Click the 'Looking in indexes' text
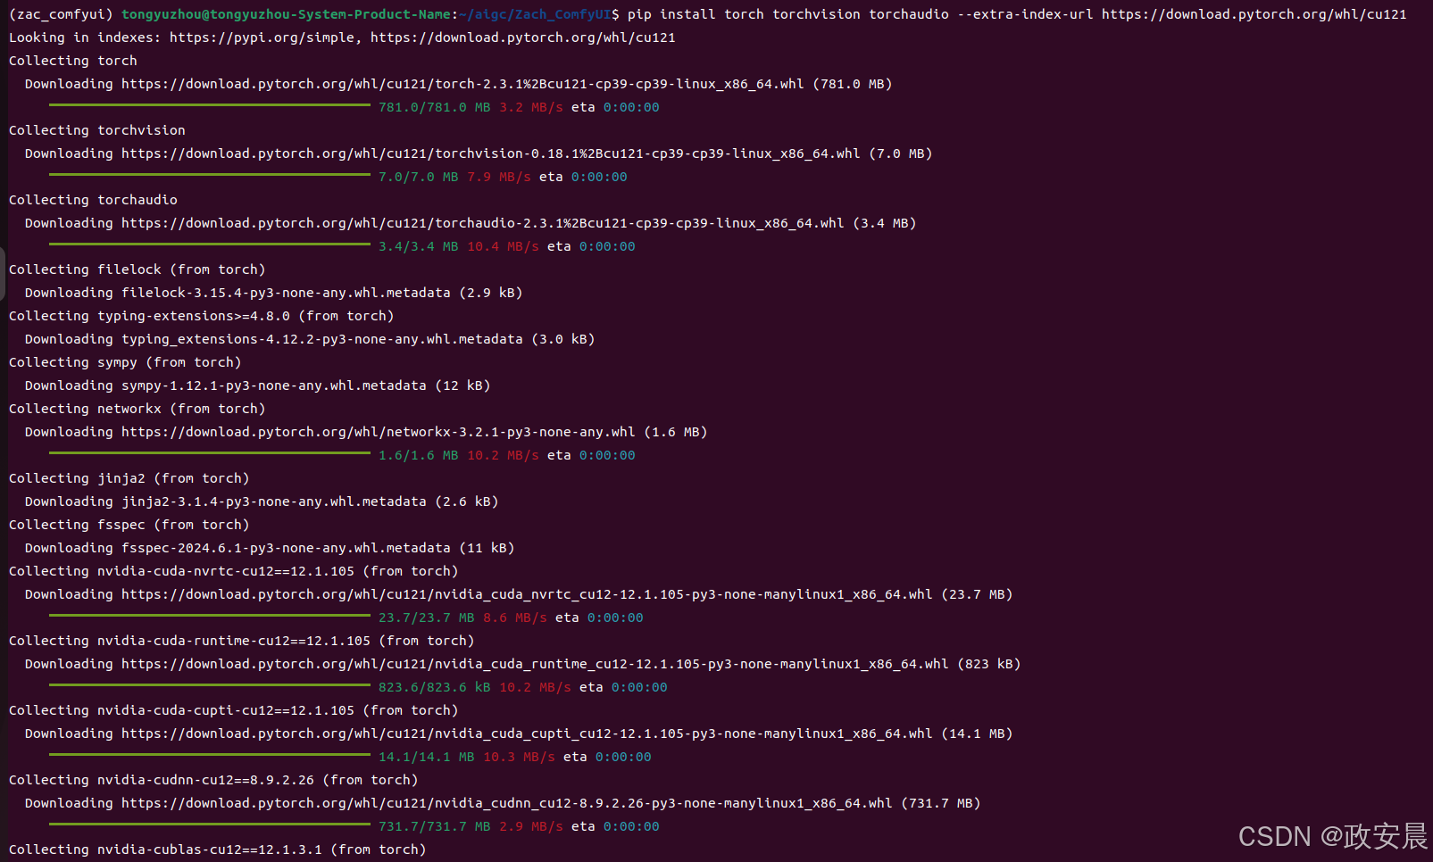Image resolution: width=1433 pixels, height=862 pixels. tap(85, 37)
